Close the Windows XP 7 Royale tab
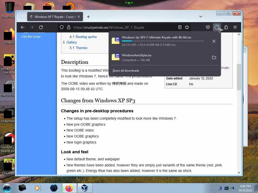 click(79, 17)
